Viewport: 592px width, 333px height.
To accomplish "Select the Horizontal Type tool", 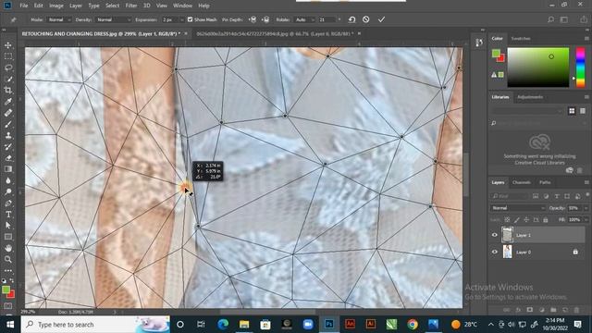I will (8, 214).
